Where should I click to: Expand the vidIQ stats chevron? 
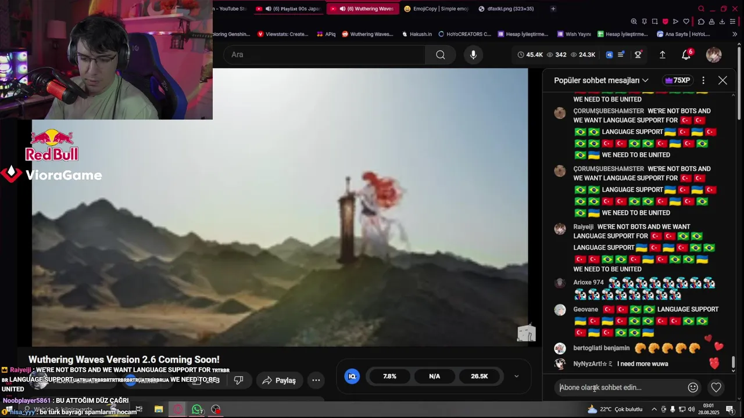516,376
